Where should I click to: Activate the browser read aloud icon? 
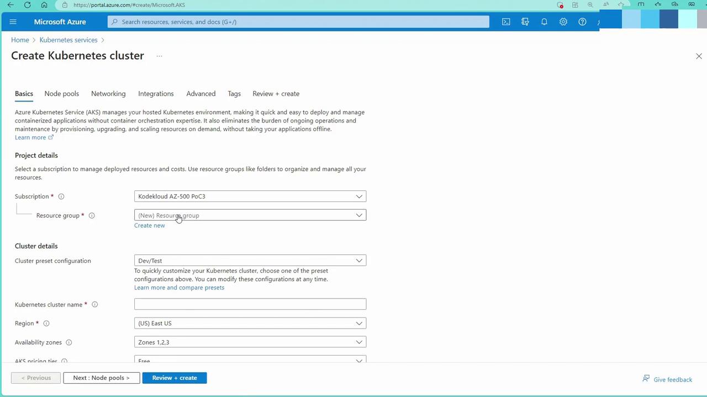coord(606,5)
